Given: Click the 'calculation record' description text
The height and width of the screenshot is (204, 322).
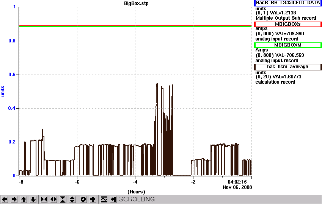Looking at the screenshot, I should [275, 82].
